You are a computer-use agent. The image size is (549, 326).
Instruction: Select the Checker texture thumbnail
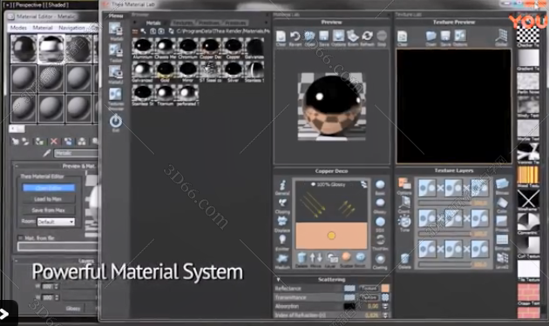528,36
